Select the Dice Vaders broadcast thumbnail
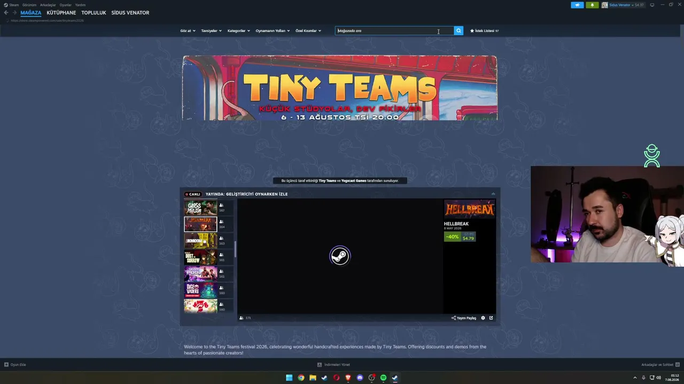This screenshot has width=684, height=384. [x=200, y=290]
